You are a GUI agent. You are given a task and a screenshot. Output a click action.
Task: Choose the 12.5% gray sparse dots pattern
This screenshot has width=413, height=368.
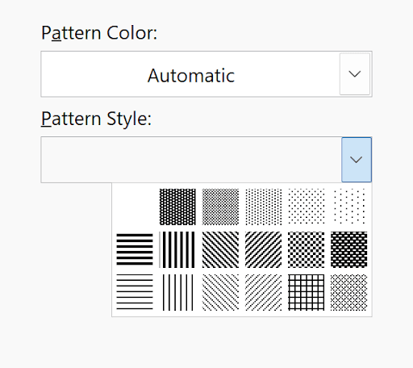coord(307,207)
